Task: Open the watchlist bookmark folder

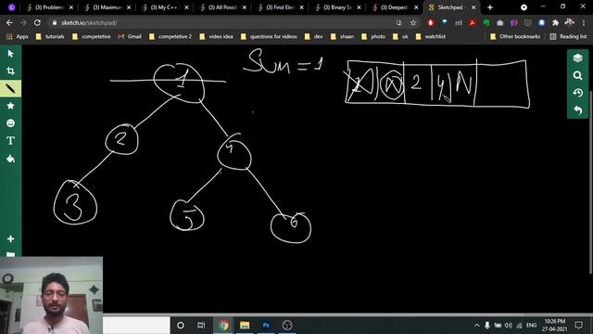Action: [430, 36]
